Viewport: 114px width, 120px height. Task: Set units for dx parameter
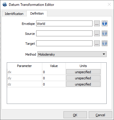click(x=83, y=72)
